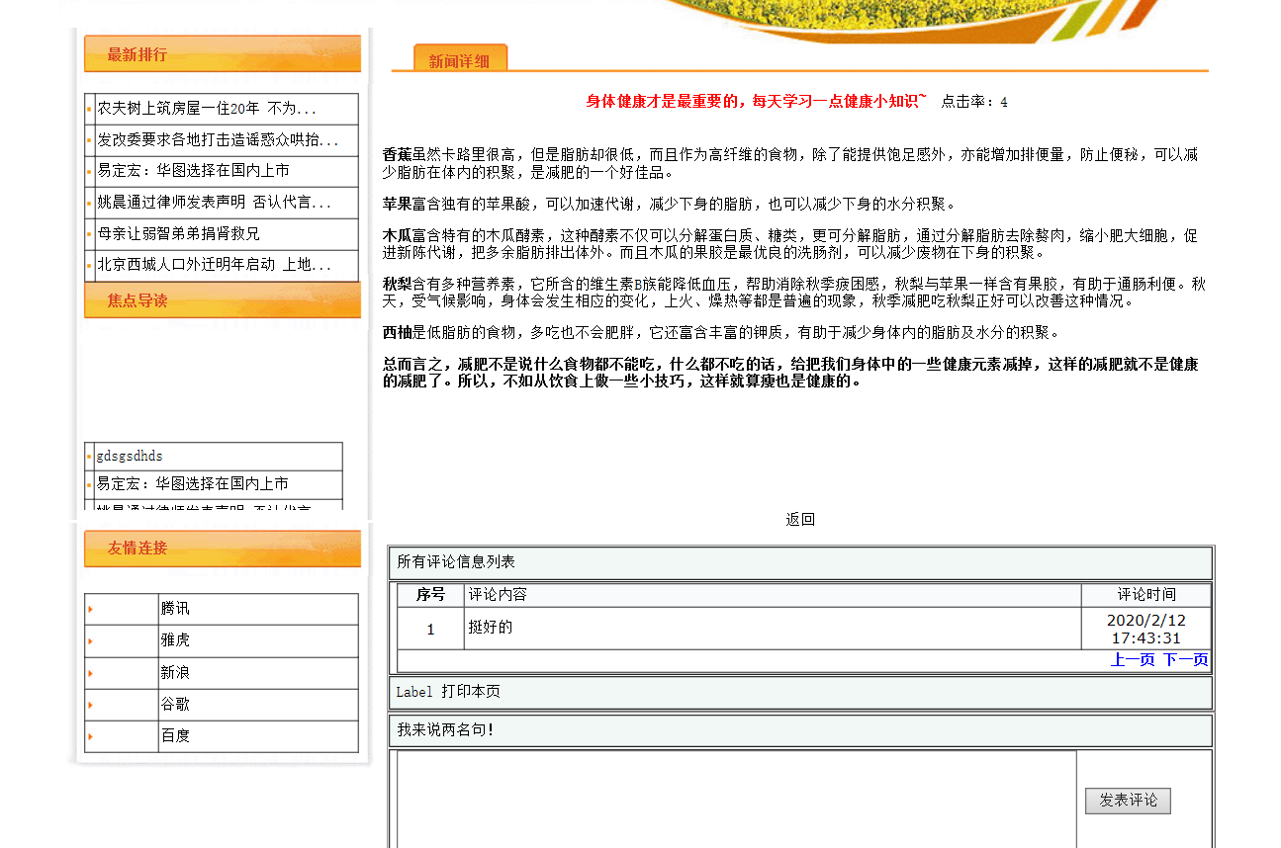Open 母亲让弱智弟弟捐肾救兄 article
This screenshot has height=848, width=1281.
(x=178, y=234)
